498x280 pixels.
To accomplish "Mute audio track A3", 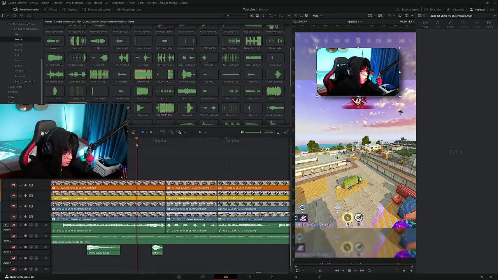I will [x=36, y=247].
